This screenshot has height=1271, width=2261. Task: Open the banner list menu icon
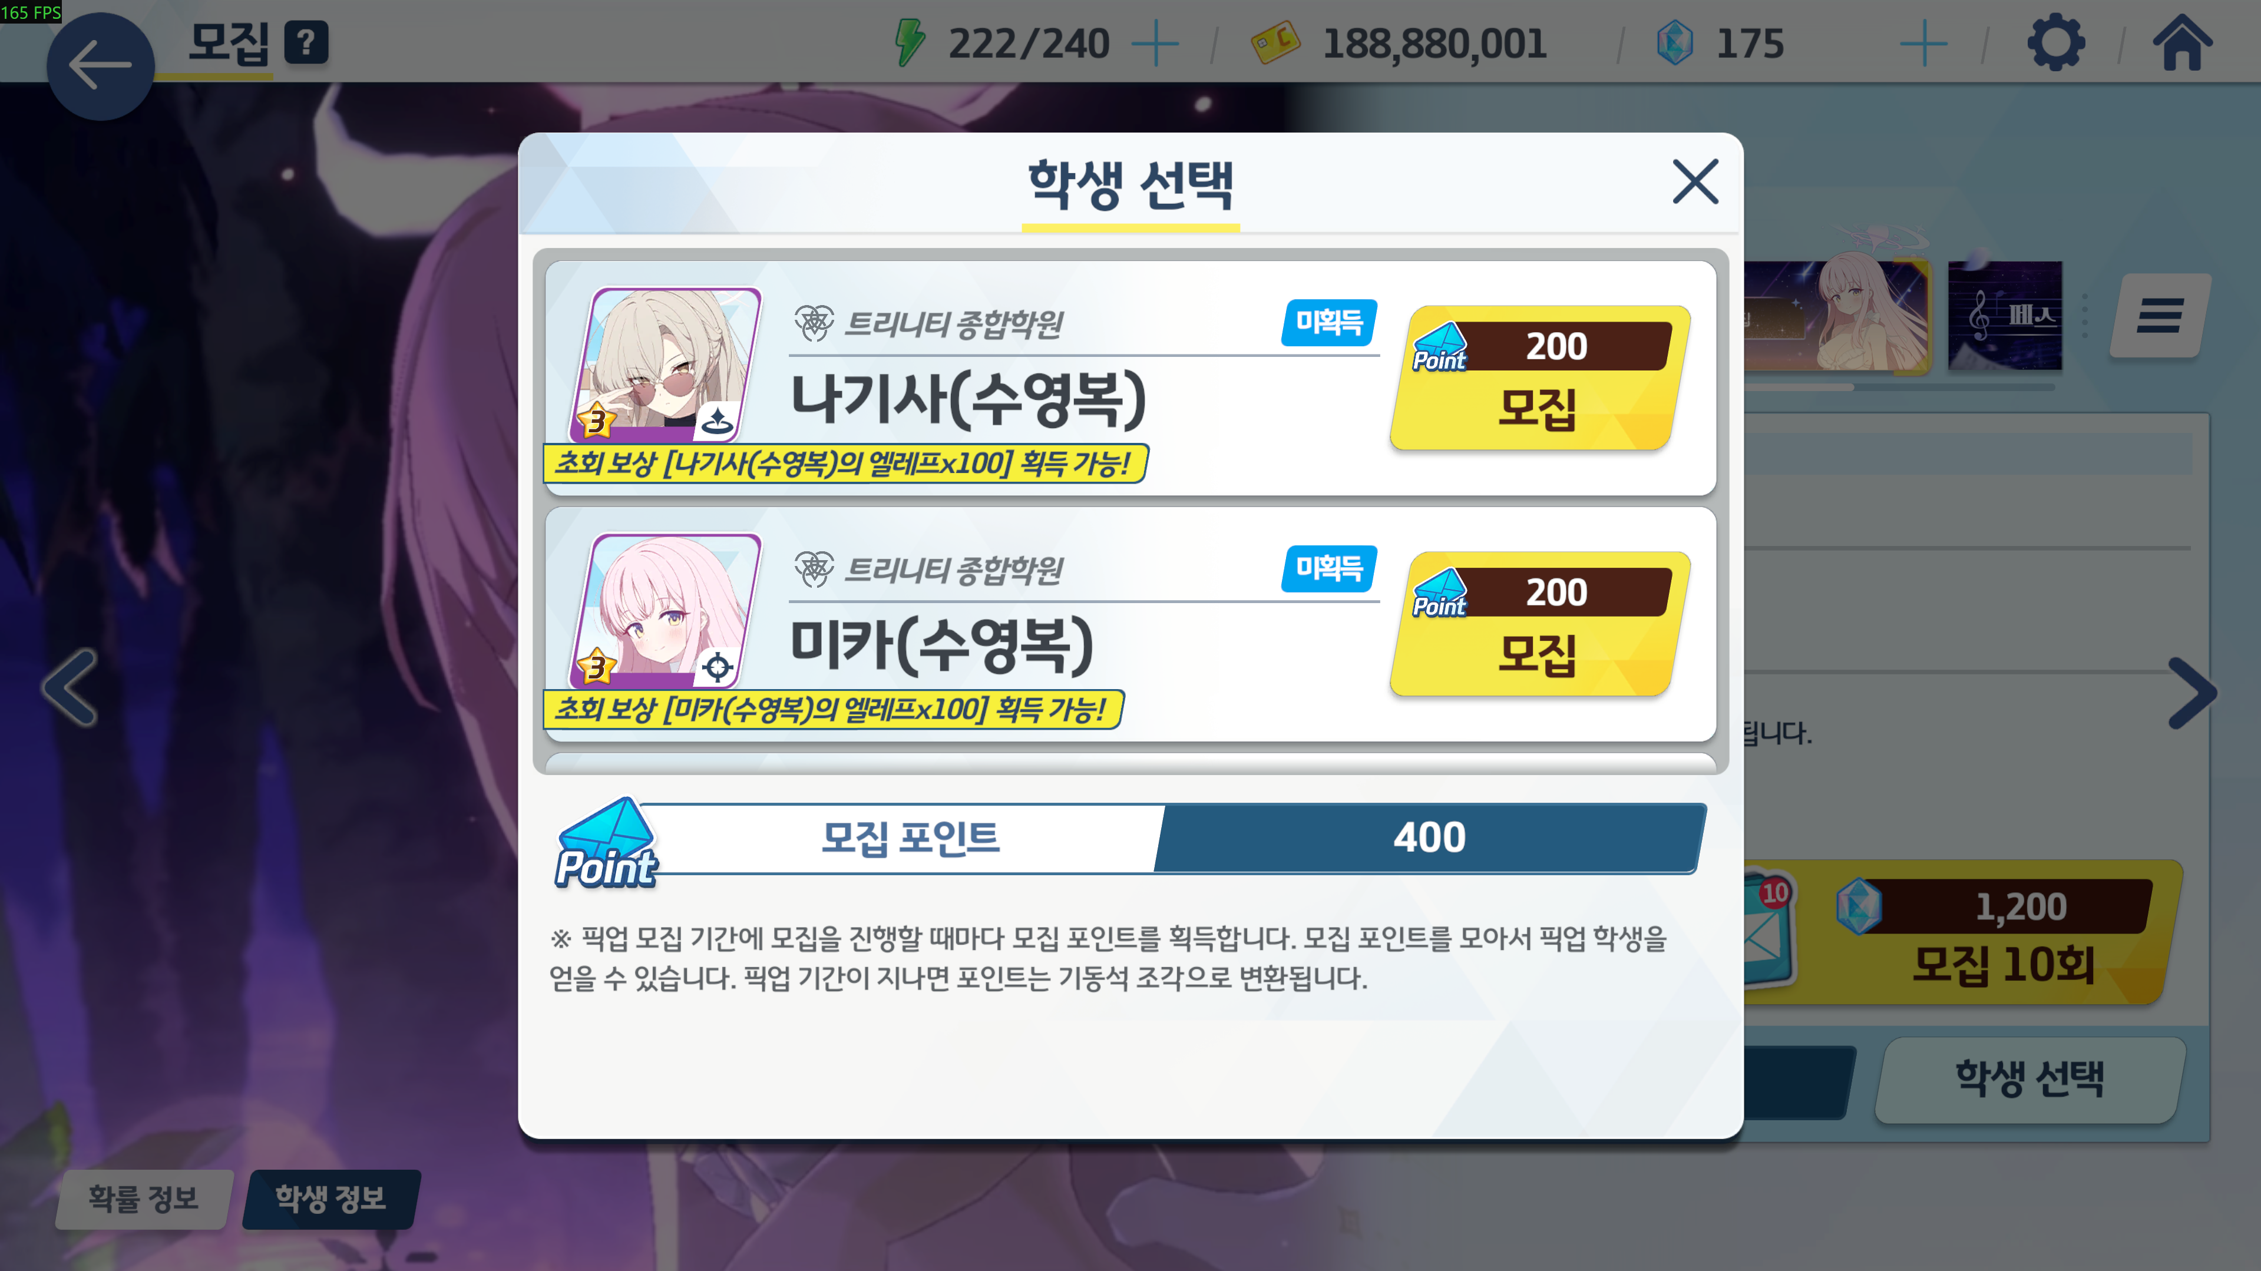[x=2159, y=316]
